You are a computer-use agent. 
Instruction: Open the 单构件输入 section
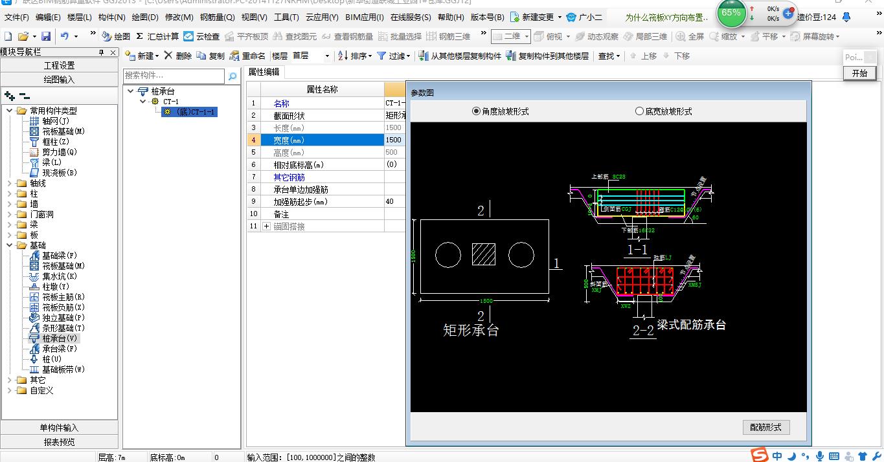coord(60,428)
